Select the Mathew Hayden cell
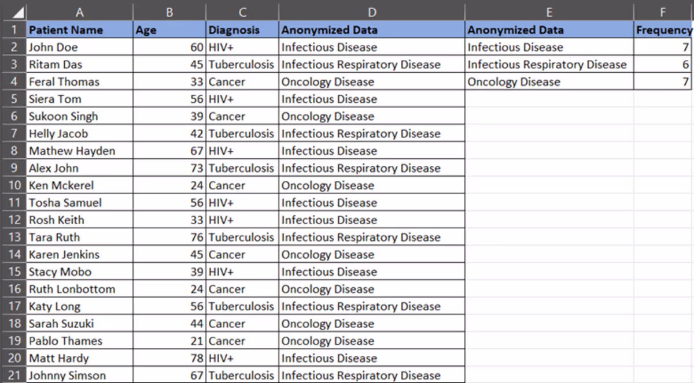 pyautogui.click(x=80, y=151)
